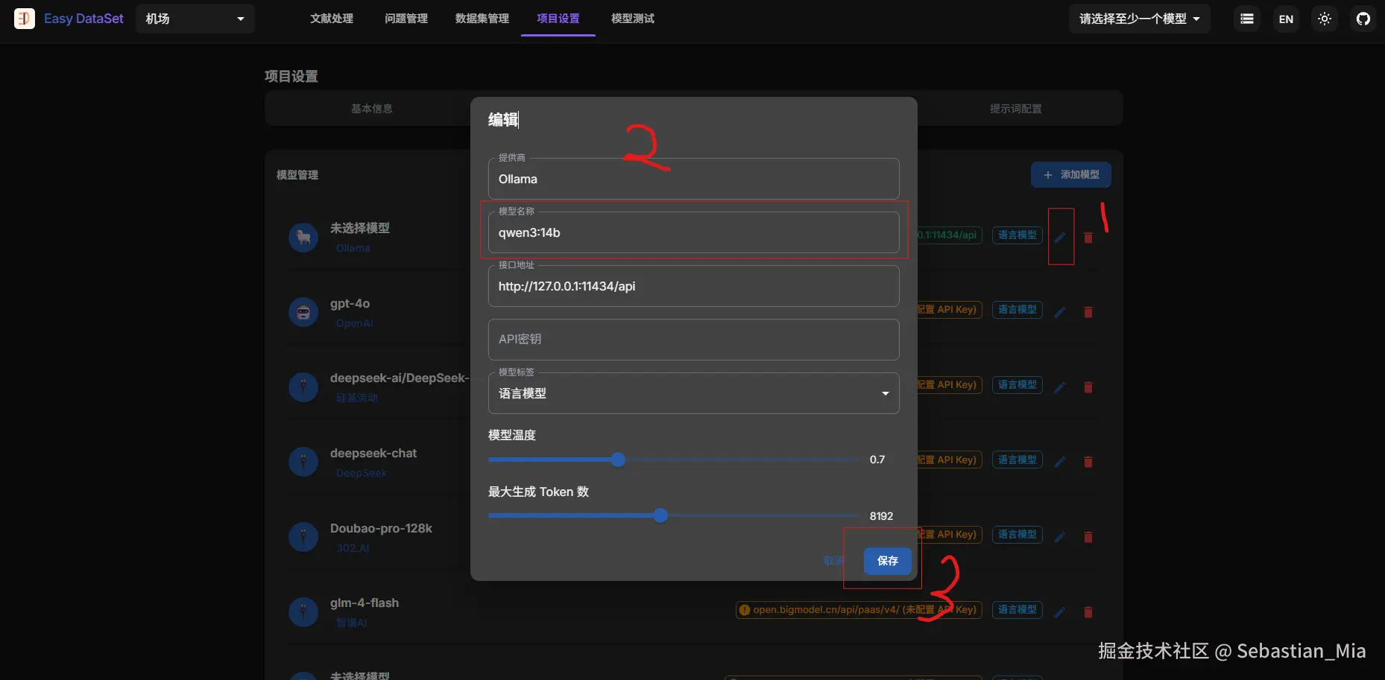Click the task list icon in the header

(1247, 19)
